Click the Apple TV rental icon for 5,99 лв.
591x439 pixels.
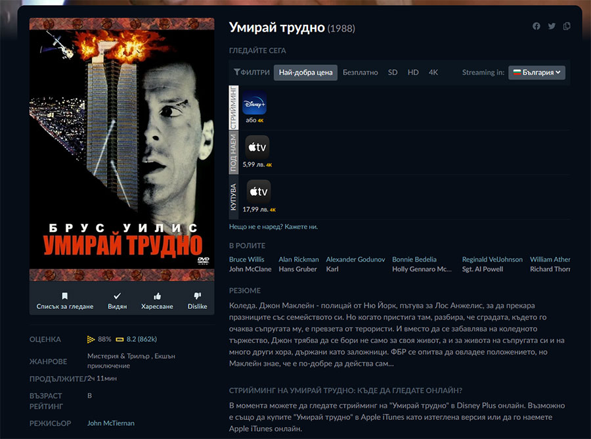click(257, 147)
